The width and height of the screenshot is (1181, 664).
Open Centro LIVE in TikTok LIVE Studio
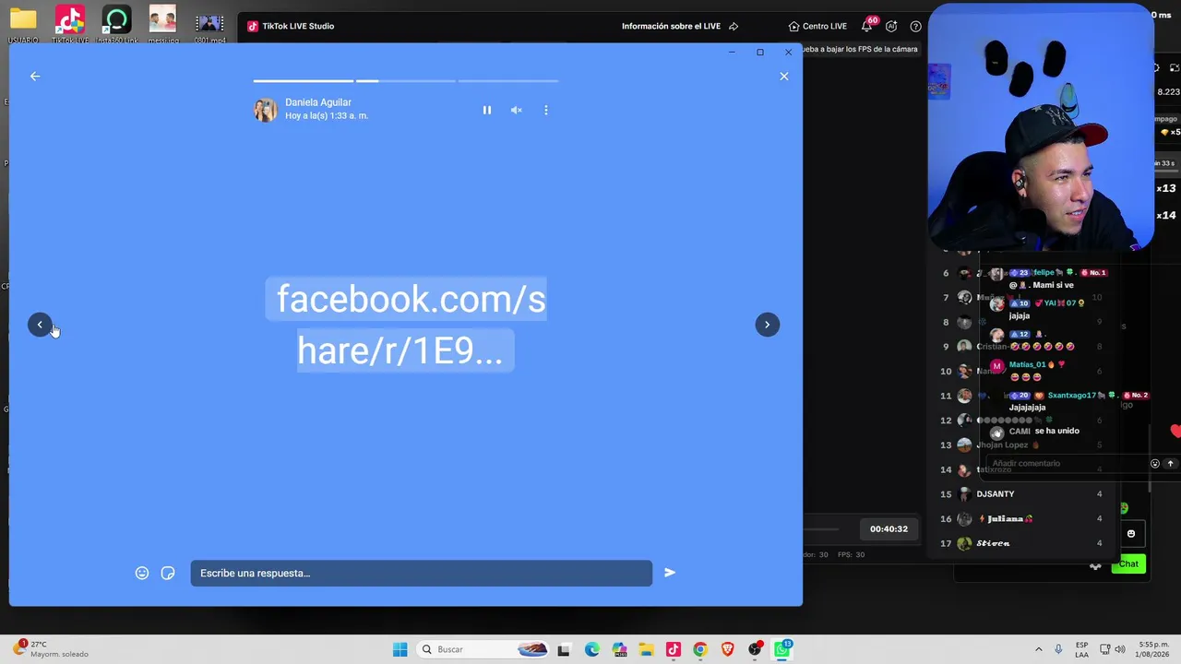pyautogui.click(x=817, y=26)
